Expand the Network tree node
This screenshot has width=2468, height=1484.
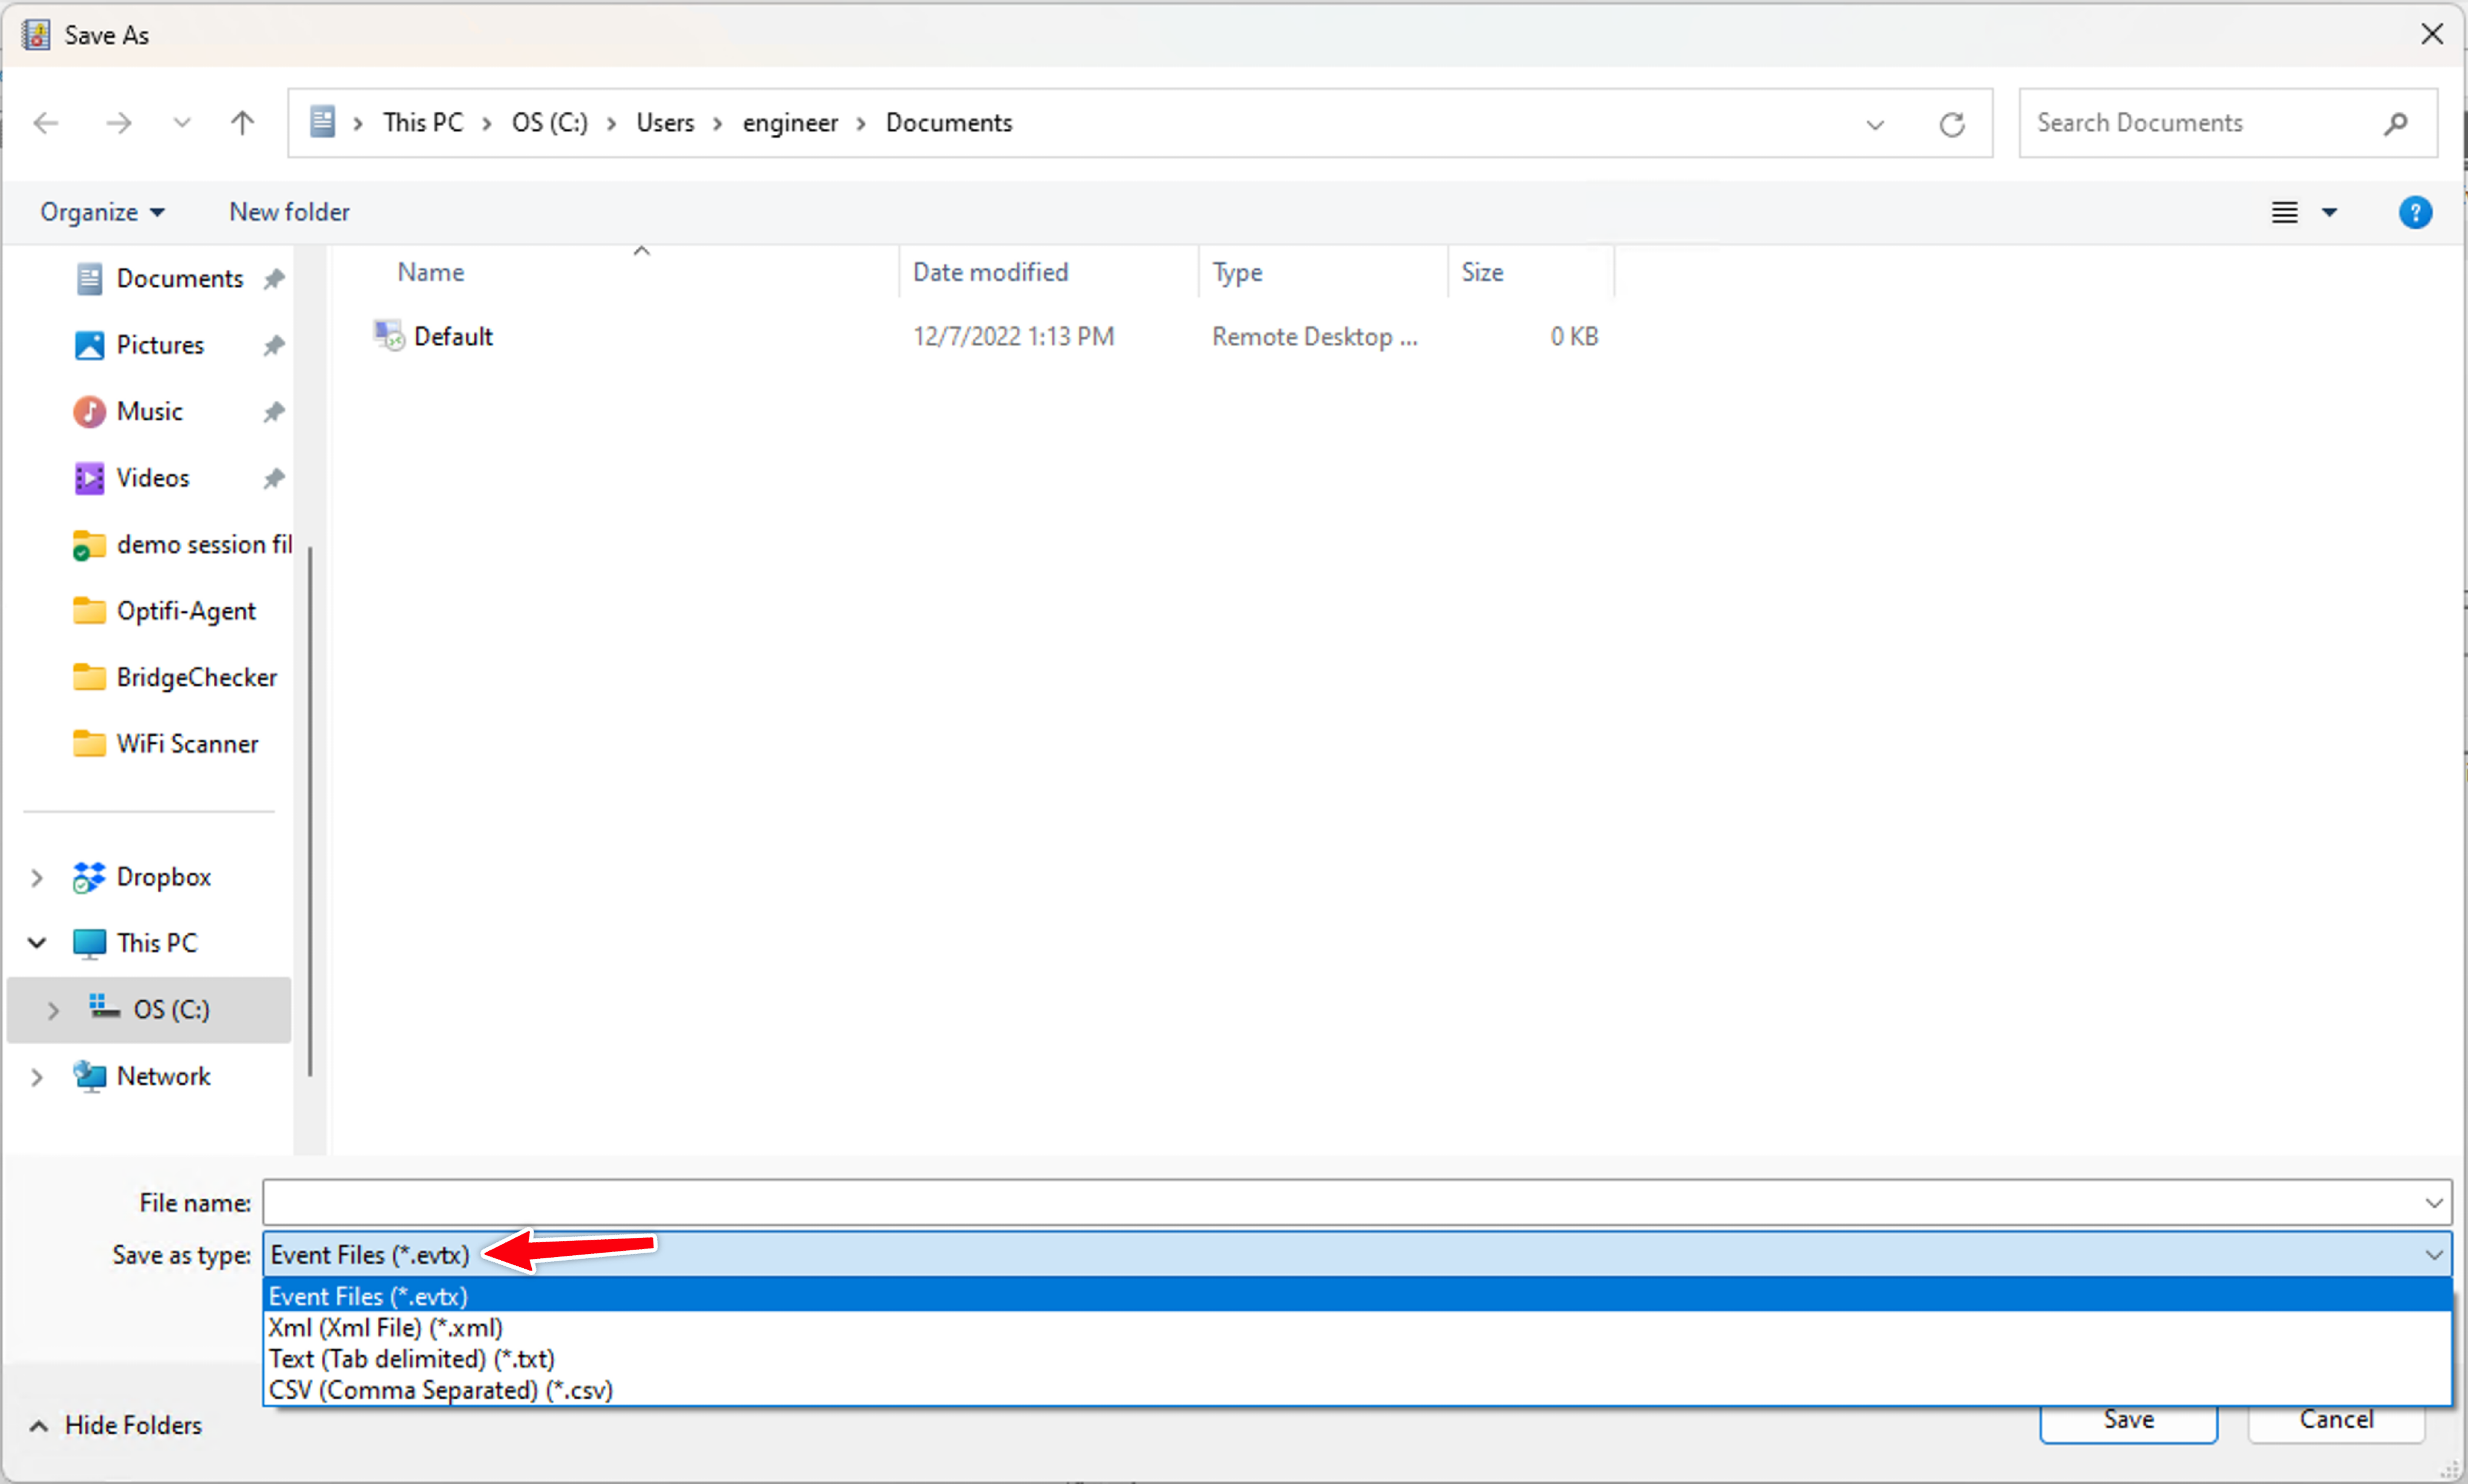point(37,1077)
